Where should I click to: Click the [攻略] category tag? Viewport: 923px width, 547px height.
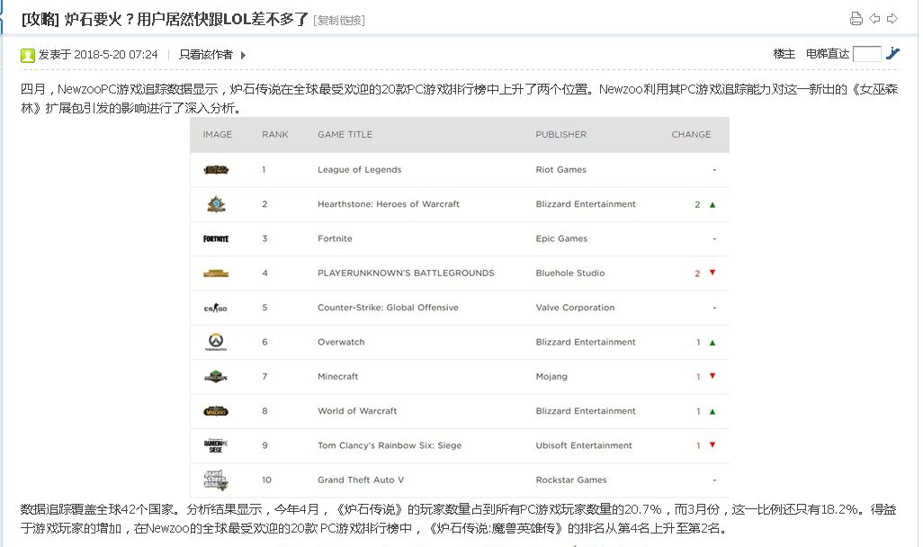pyautogui.click(x=40, y=20)
